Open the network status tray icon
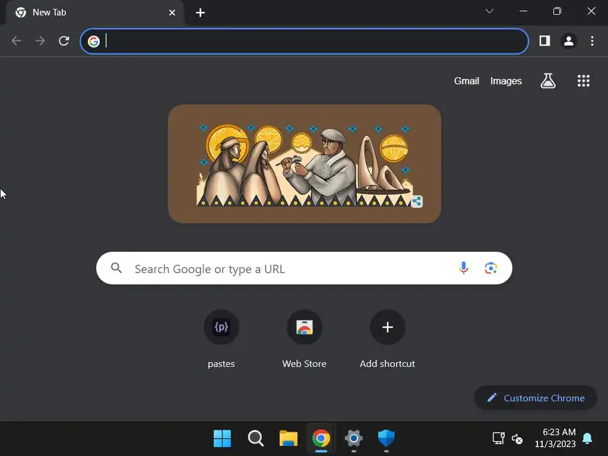Viewport: 608px width, 456px height. (498, 438)
